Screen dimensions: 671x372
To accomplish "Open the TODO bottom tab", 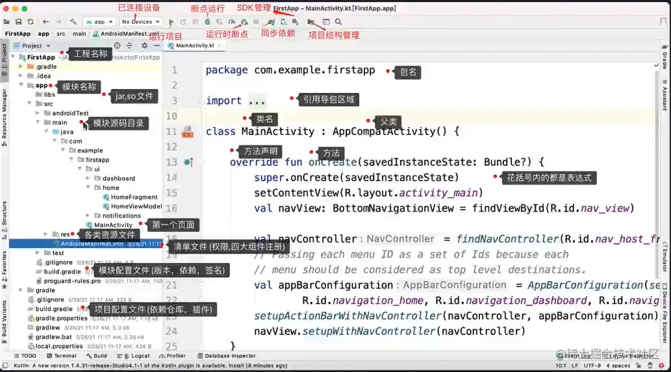I will click(x=25, y=356).
